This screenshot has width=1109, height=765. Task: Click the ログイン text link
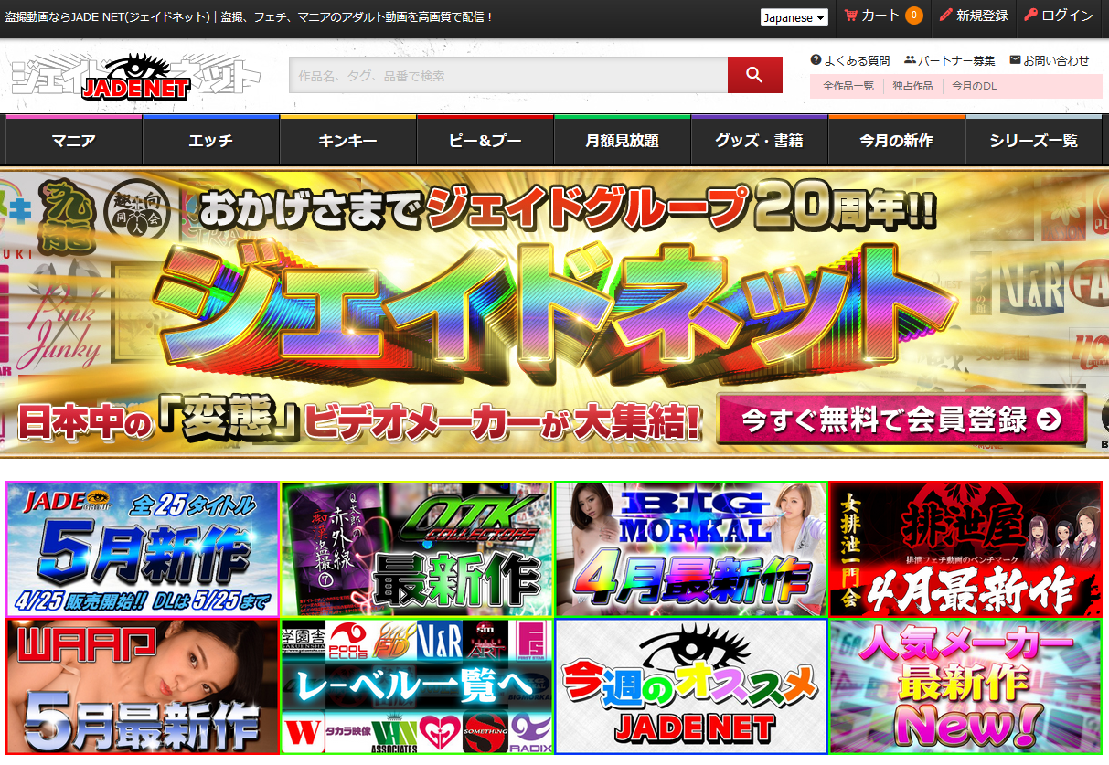click(x=1067, y=16)
